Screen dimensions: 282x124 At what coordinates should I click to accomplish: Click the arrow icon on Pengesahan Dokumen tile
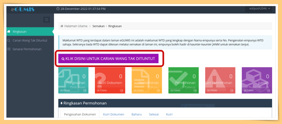(x=85, y=91)
